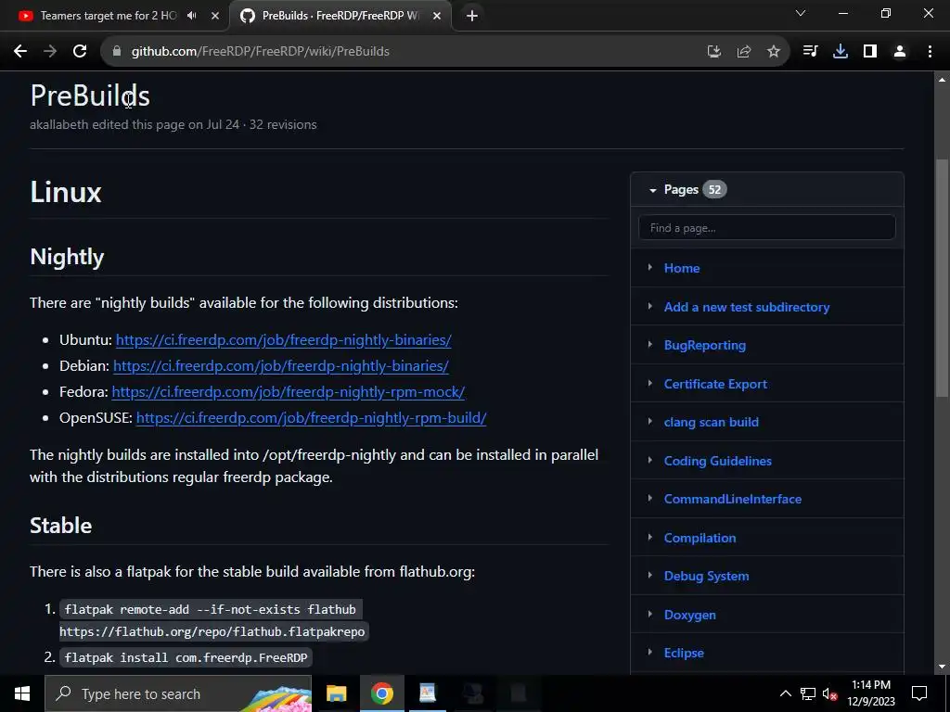Click the browser forward arrow
Screen dimensions: 950x712
(x=50, y=52)
